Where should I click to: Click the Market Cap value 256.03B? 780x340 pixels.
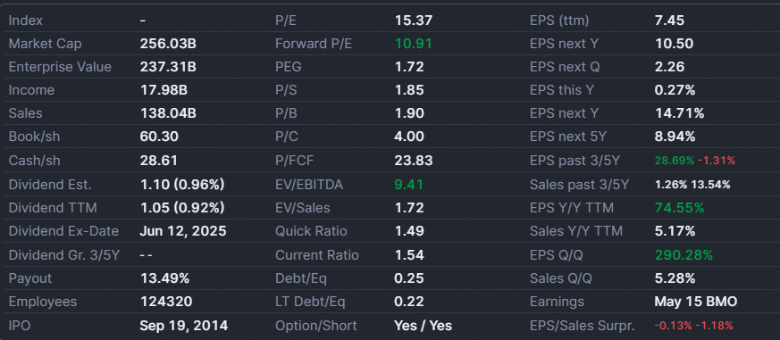[168, 44]
